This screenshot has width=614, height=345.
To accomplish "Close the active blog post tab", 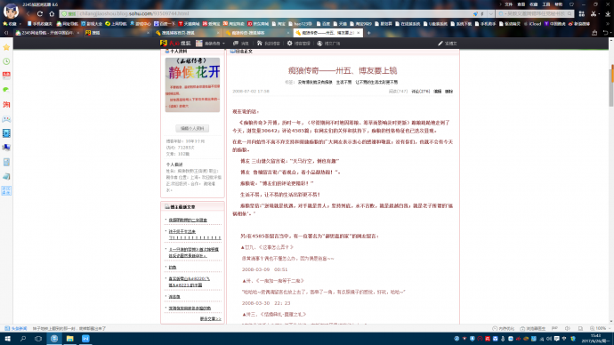I will (x=358, y=33).
